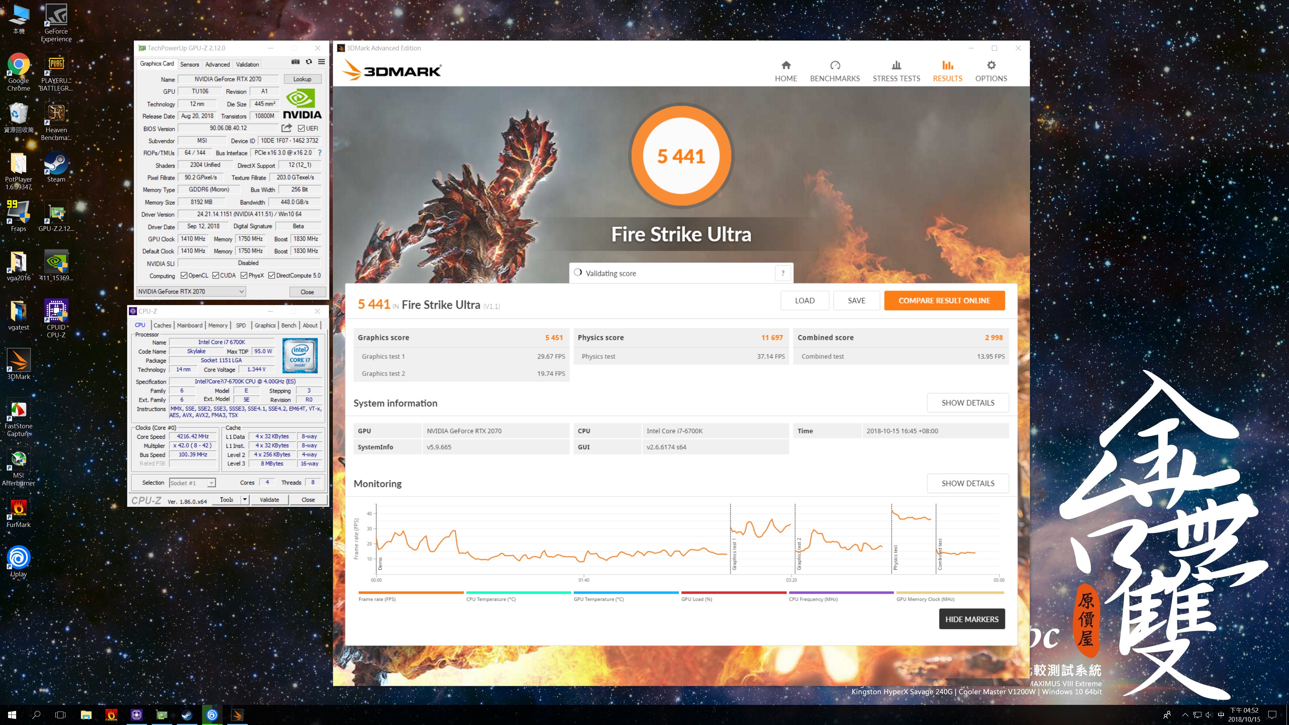Open Task View on the taskbar

[60, 715]
